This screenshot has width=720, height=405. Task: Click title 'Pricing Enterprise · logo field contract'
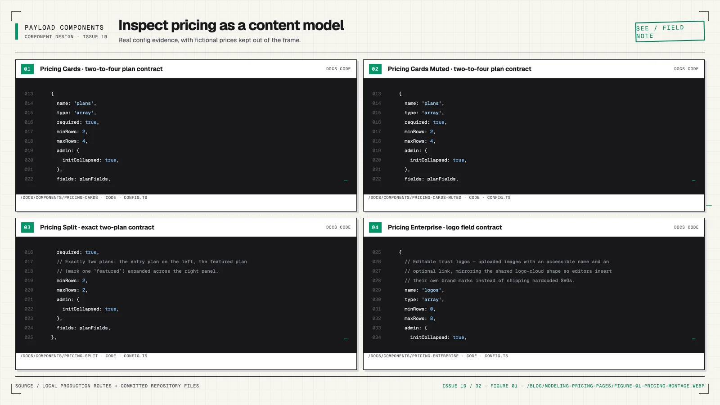click(445, 227)
